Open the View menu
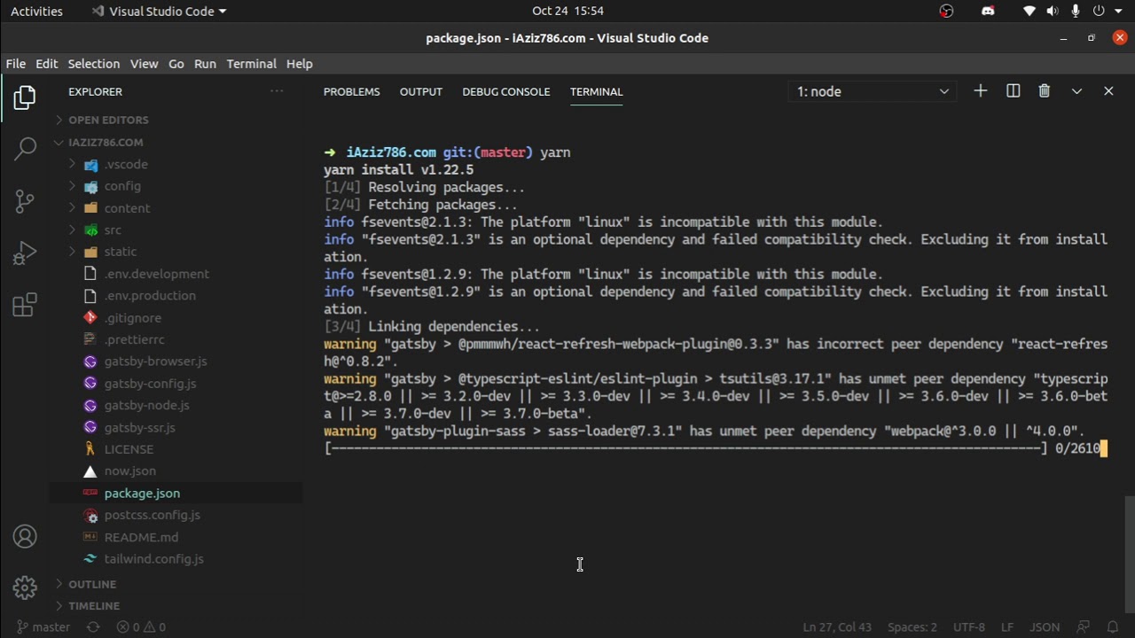This screenshot has width=1135, height=638. pos(144,64)
